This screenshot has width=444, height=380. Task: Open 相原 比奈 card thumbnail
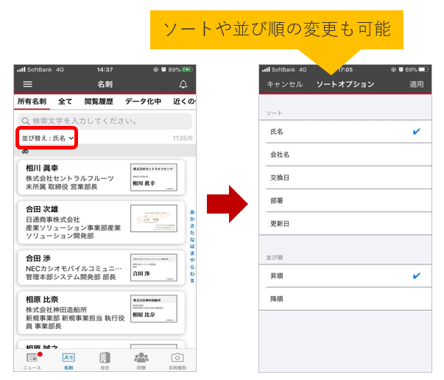coord(154,309)
